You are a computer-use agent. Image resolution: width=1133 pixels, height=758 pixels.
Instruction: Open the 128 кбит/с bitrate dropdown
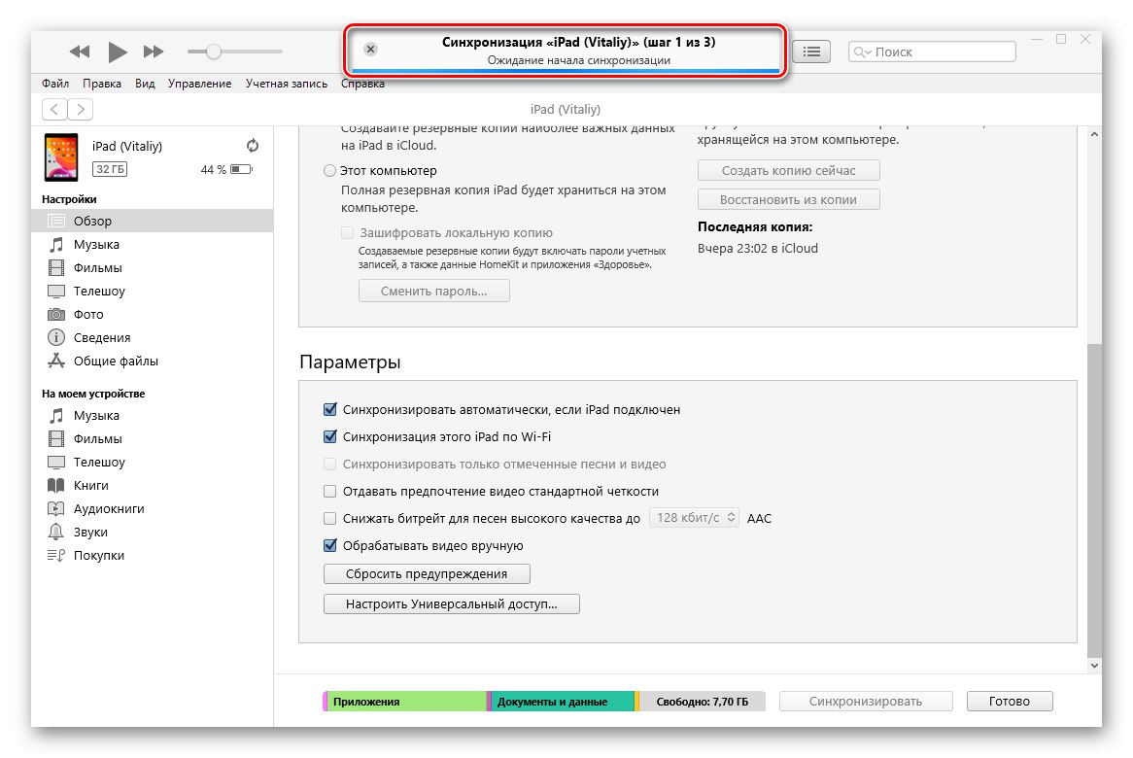[694, 518]
